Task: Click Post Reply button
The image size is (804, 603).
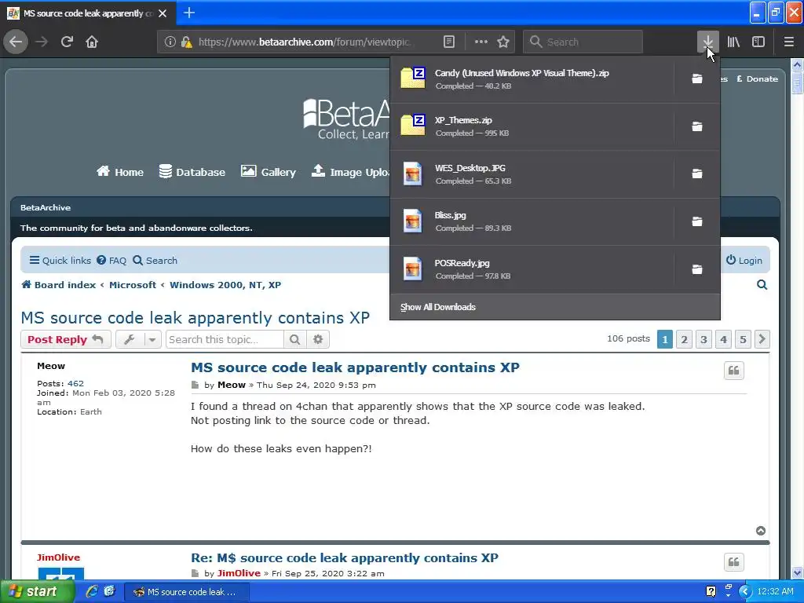Action: tap(66, 339)
